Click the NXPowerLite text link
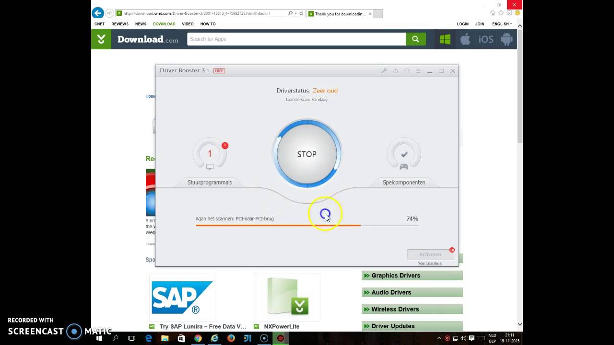 [282, 326]
